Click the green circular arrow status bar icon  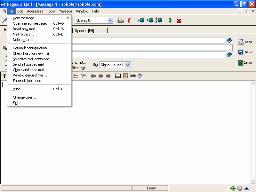[x=233, y=188]
